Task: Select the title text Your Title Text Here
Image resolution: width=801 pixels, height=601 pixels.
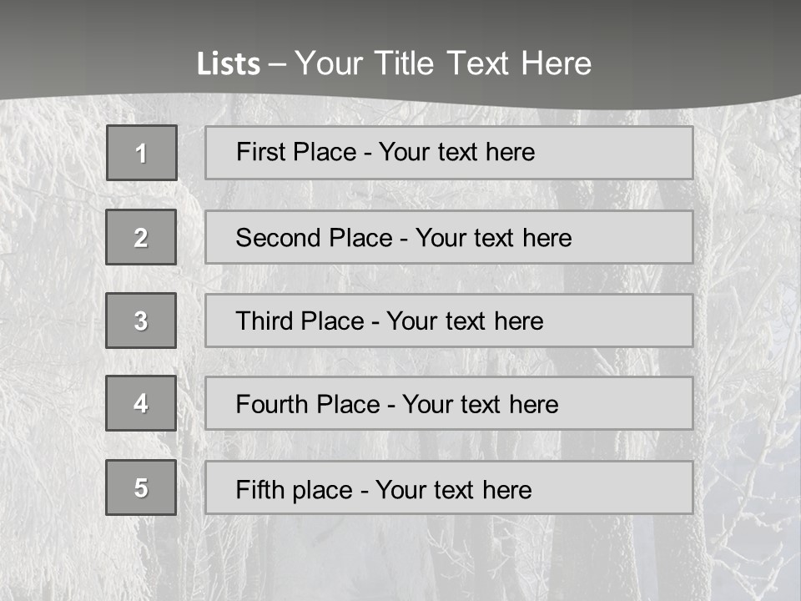Action: click(x=443, y=64)
